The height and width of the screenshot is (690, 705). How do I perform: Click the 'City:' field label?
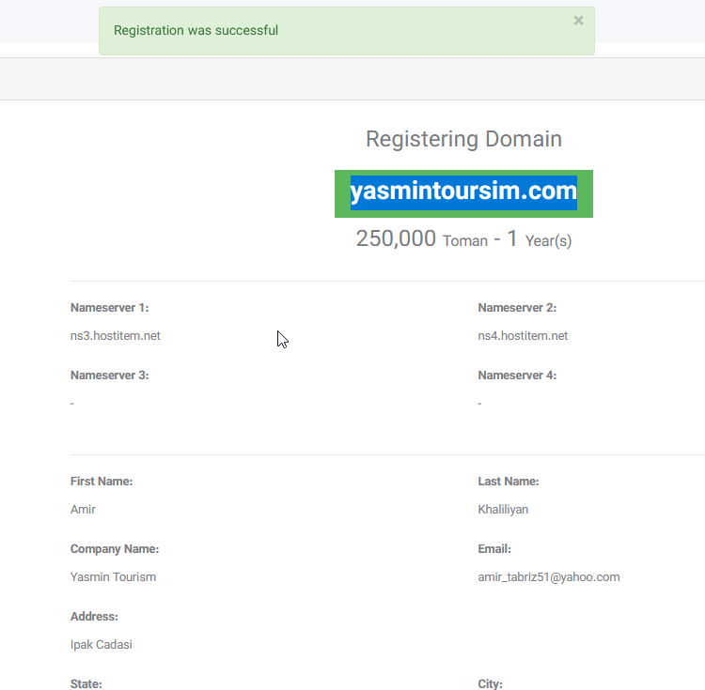click(x=491, y=683)
